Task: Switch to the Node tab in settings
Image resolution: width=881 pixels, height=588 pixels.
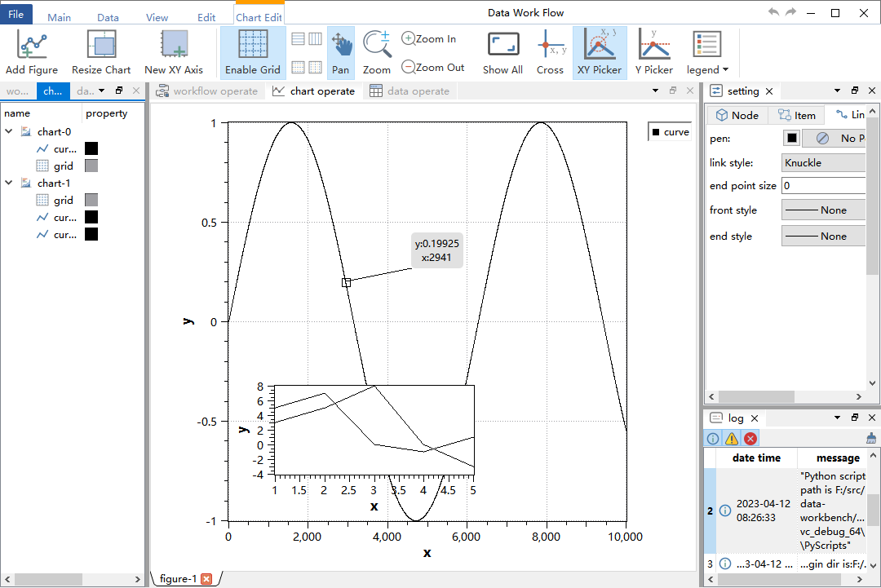Action: coord(737,115)
